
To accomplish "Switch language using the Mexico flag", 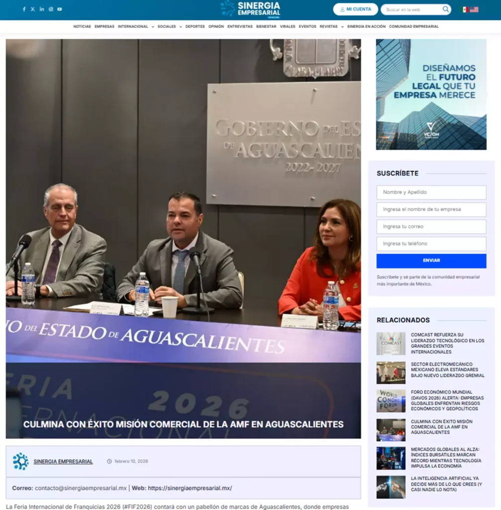I will (465, 9).
